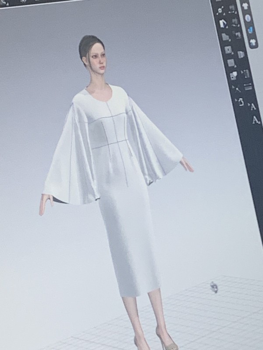
Task: Choose the plain grey square tool
Action: click(230, 63)
